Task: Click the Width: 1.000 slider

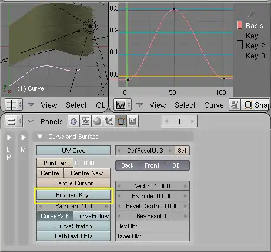Action: [152, 185]
